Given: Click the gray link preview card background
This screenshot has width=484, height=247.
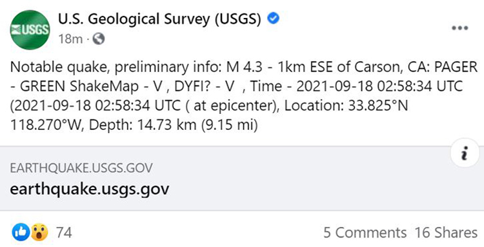Looking at the screenshot, I should [x=242, y=178].
